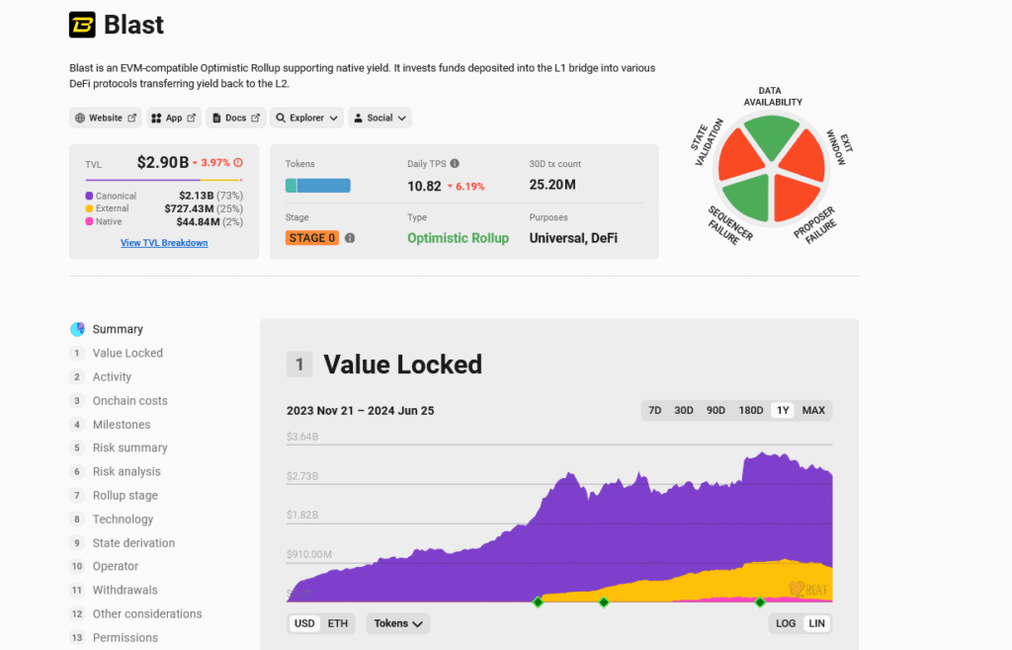Switch chart currency to ETH
The width and height of the screenshot is (1012, 650).
pyautogui.click(x=338, y=623)
